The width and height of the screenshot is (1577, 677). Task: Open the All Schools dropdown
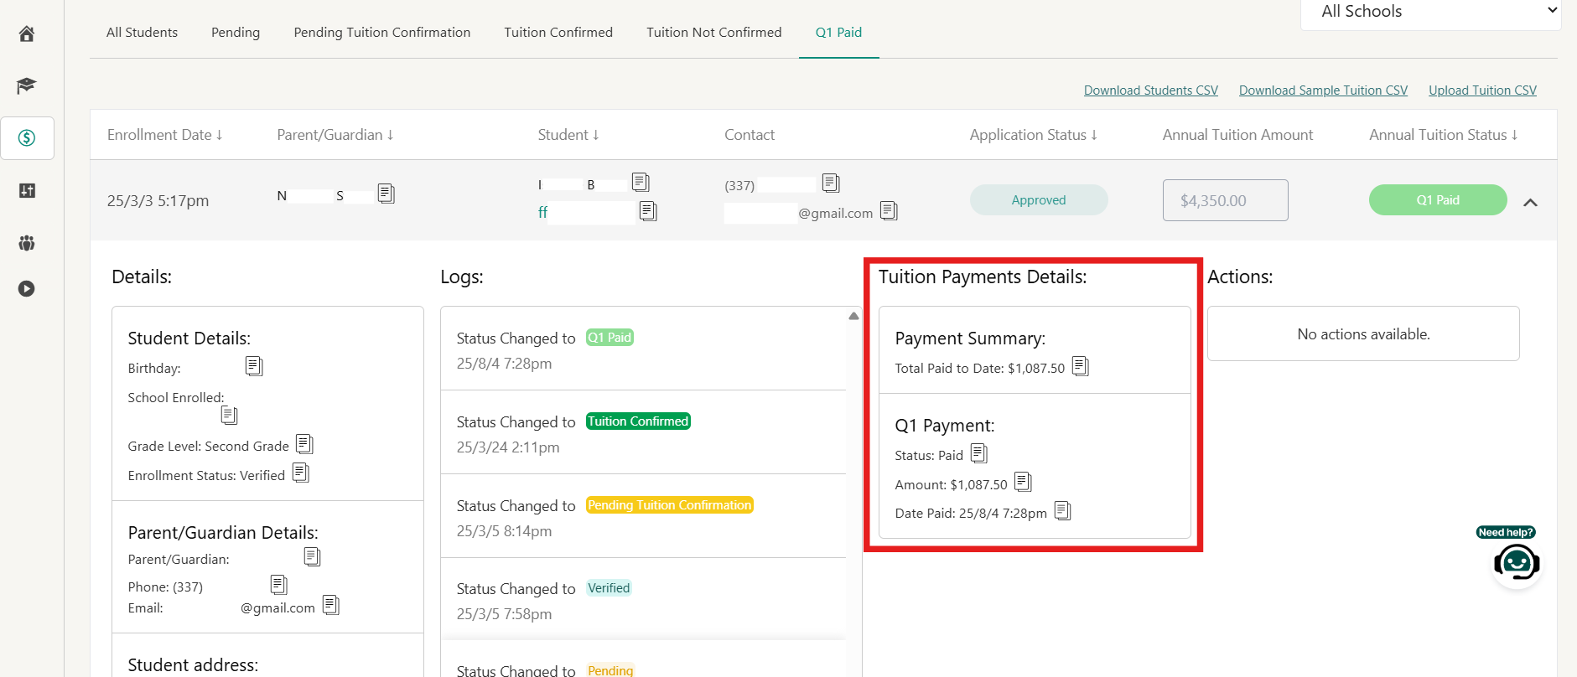click(1430, 12)
